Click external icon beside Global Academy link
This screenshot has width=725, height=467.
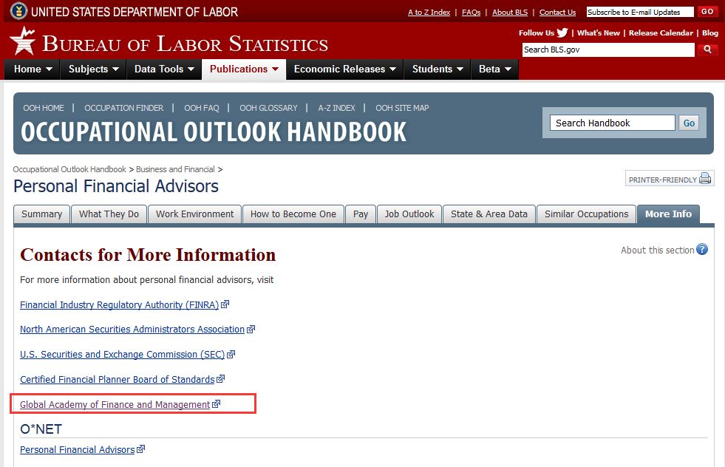[x=216, y=403]
